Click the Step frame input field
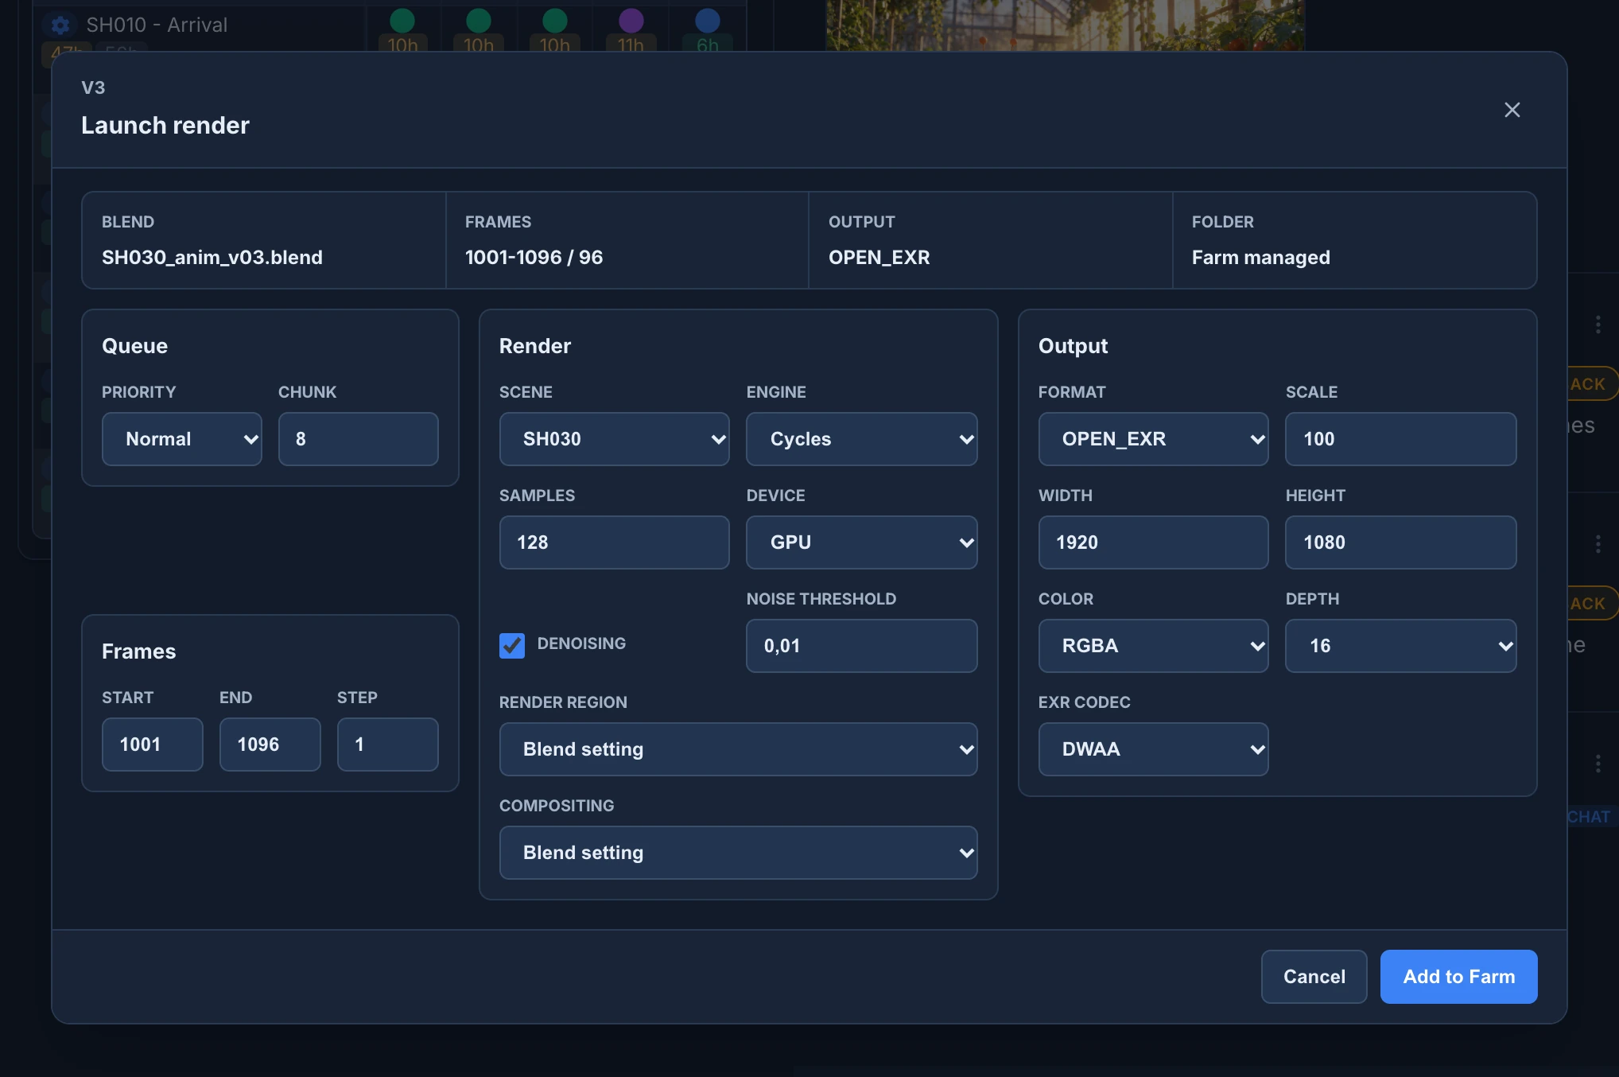Screen dimensions: 1619x1077 click(x=387, y=745)
